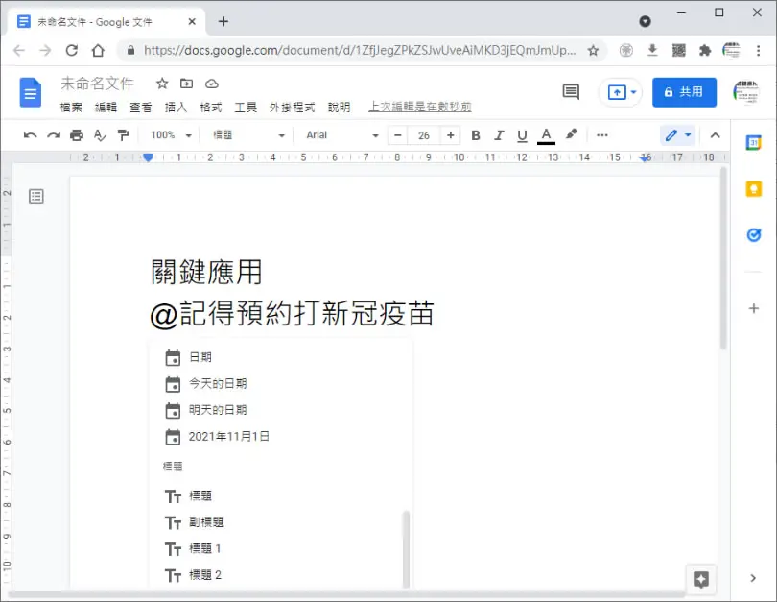Open the document outline icon
Screen dimensions: 777x602
[x=36, y=197]
